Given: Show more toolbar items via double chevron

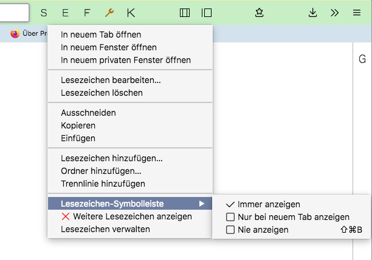Looking at the screenshot, I should (x=335, y=12).
